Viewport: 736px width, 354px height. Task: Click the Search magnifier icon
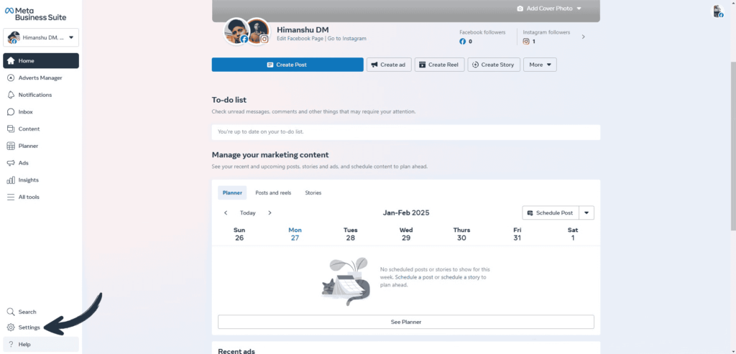(10, 312)
